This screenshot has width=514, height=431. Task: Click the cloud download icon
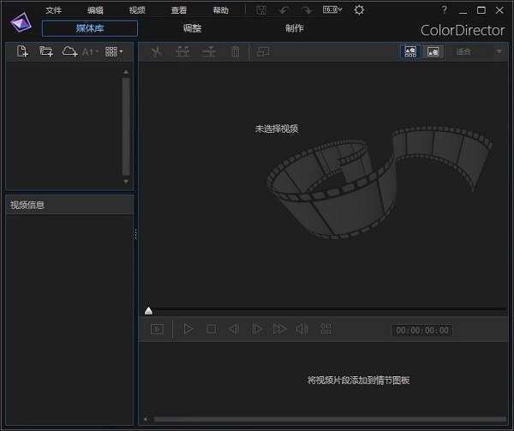click(69, 51)
